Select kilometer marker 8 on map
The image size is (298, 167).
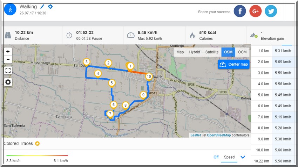(126, 106)
